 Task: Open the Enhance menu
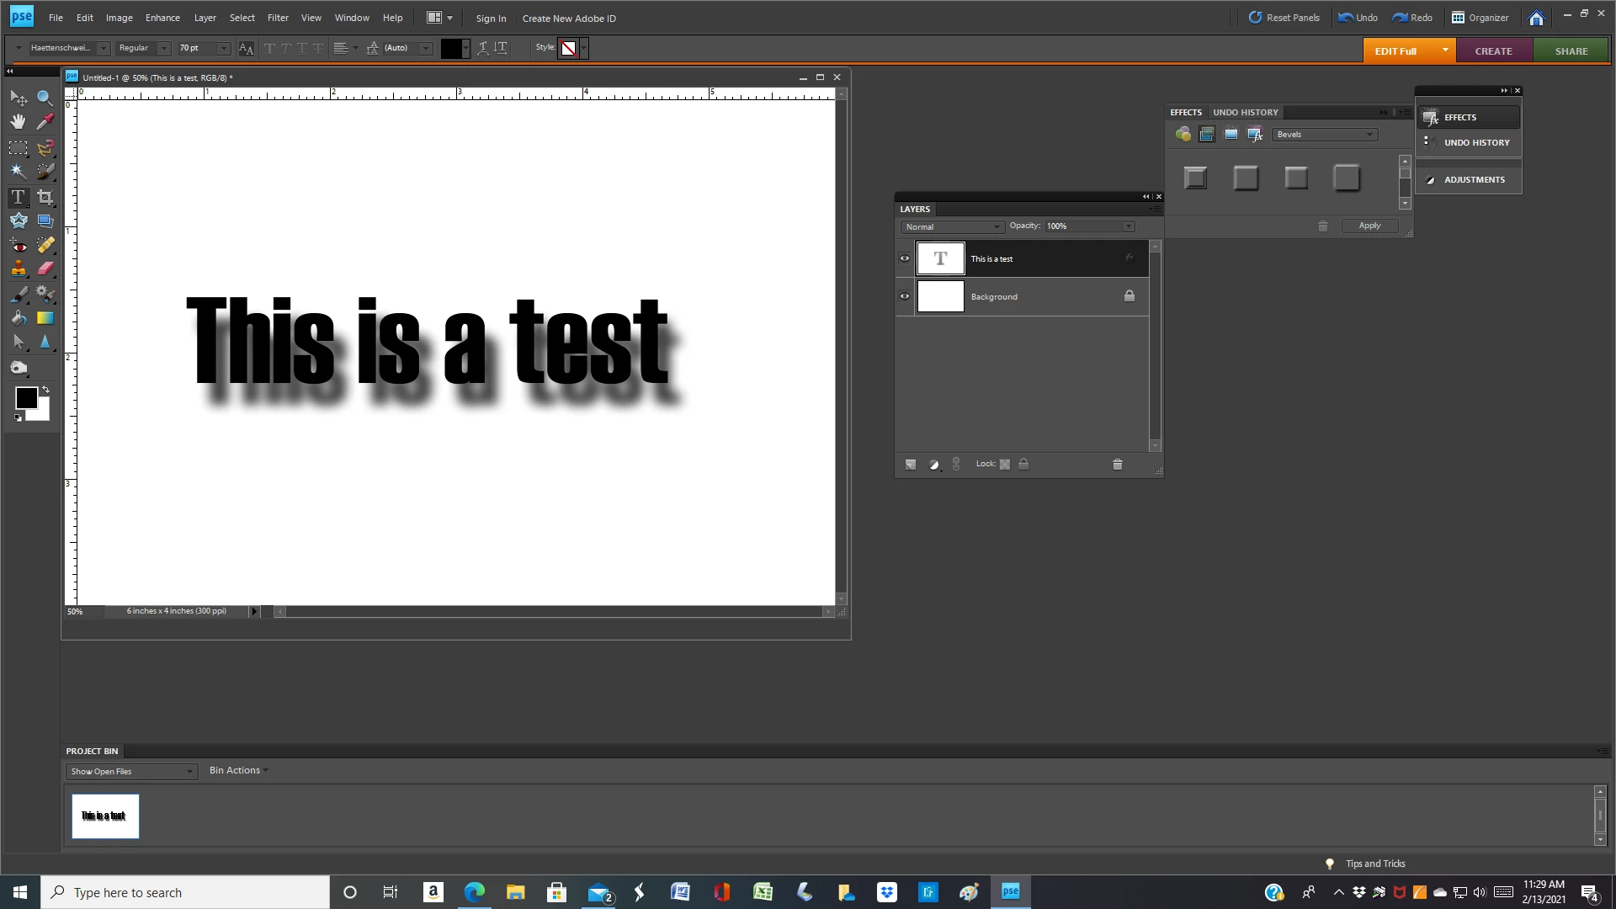[x=162, y=18]
